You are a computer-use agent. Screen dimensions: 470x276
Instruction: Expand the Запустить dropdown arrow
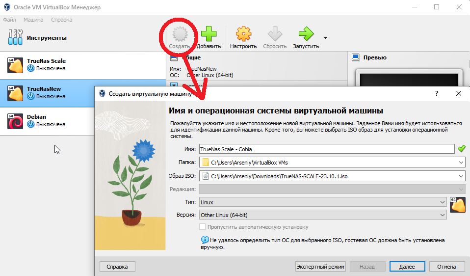coord(325,38)
